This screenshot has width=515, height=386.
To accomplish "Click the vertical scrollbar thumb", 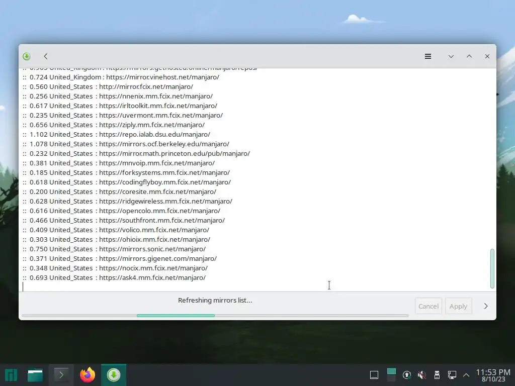I will pyautogui.click(x=492, y=268).
